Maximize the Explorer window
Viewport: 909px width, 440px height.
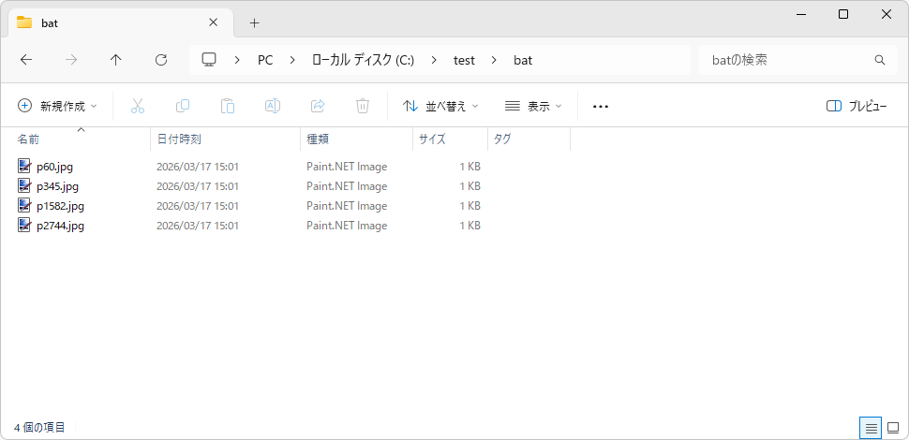(843, 14)
